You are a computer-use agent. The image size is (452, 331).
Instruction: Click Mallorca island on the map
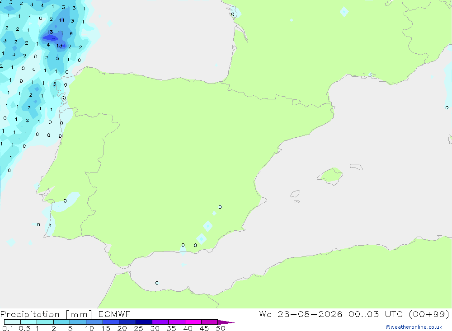[330, 176]
